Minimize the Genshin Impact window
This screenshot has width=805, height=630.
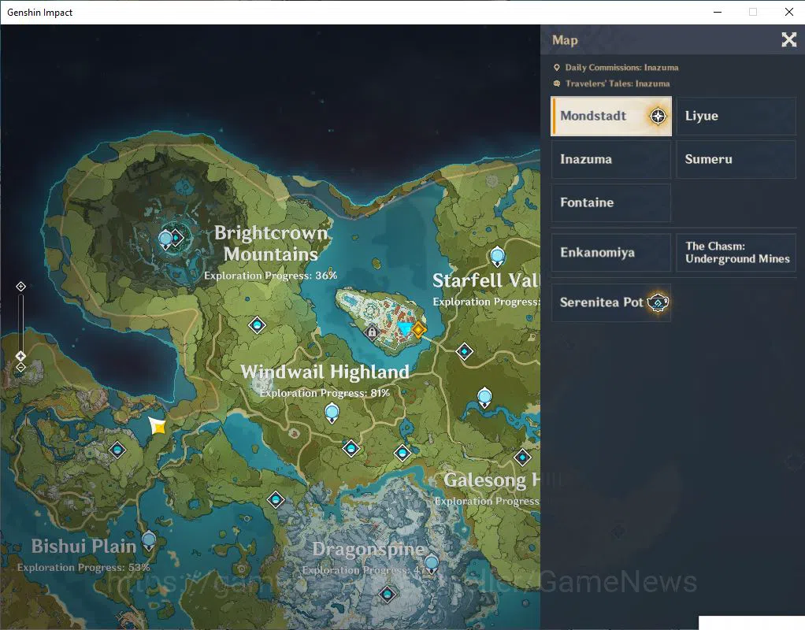coord(718,12)
